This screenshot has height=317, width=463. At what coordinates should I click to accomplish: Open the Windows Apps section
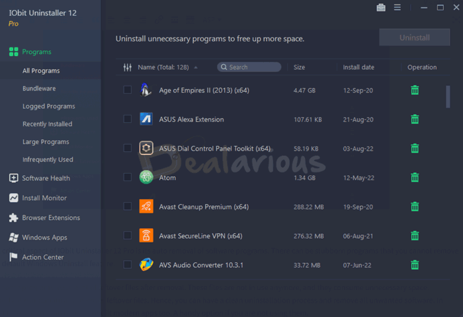44,237
